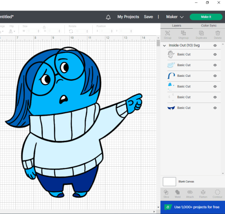Hide the Inside Out (10) Svg group
225x214 pixels.
215,45
